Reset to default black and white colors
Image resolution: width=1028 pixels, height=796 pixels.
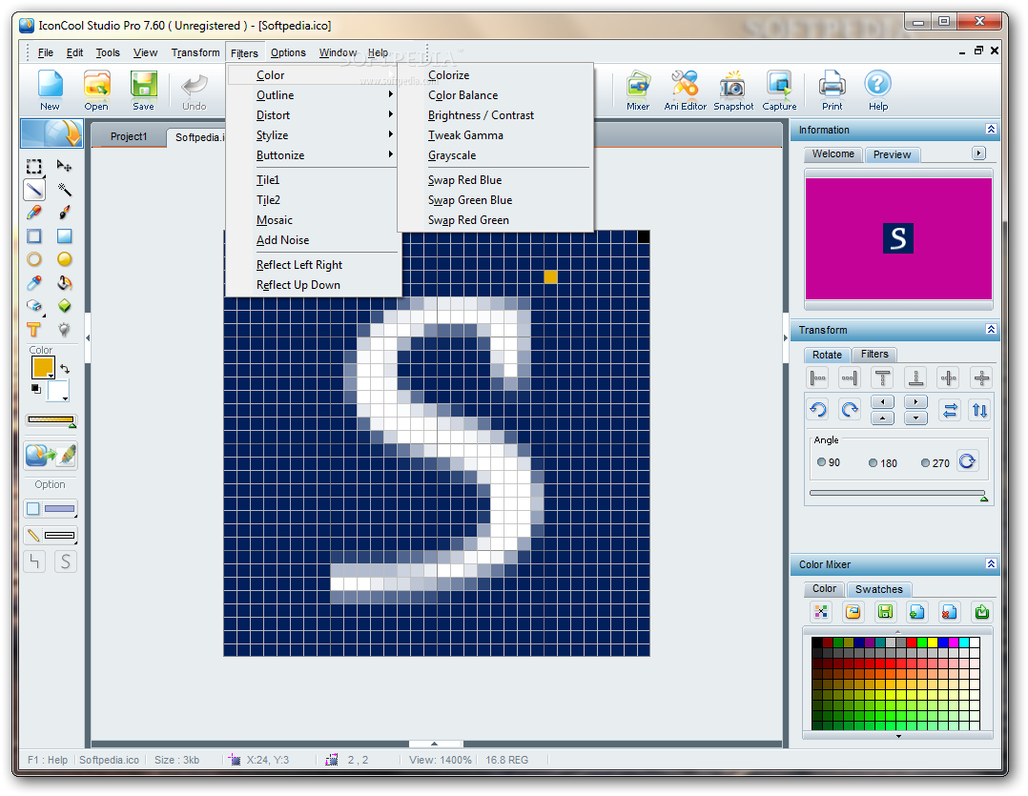tap(36, 389)
